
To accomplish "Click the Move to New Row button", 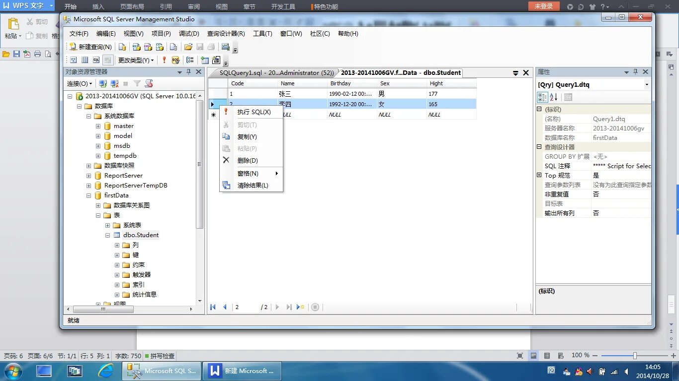I will click(300, 307).
